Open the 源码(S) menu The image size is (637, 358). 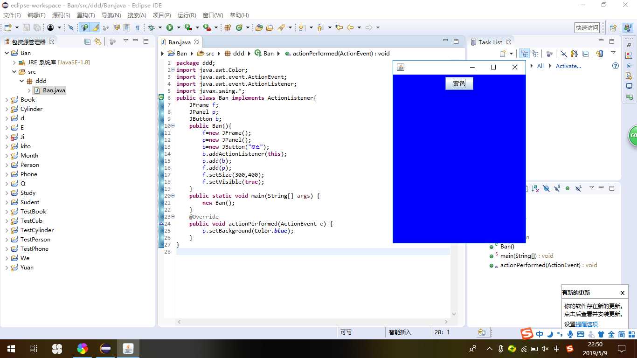61,15
